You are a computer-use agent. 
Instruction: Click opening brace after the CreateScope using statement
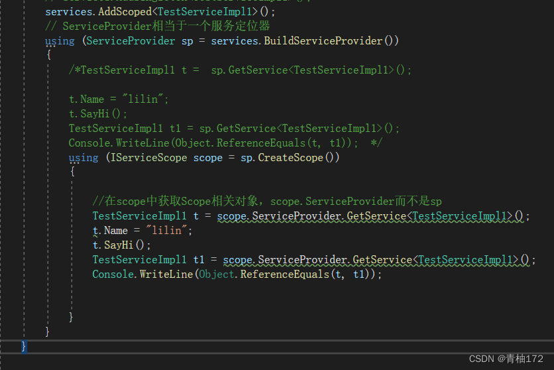click(x=72, y=172)
